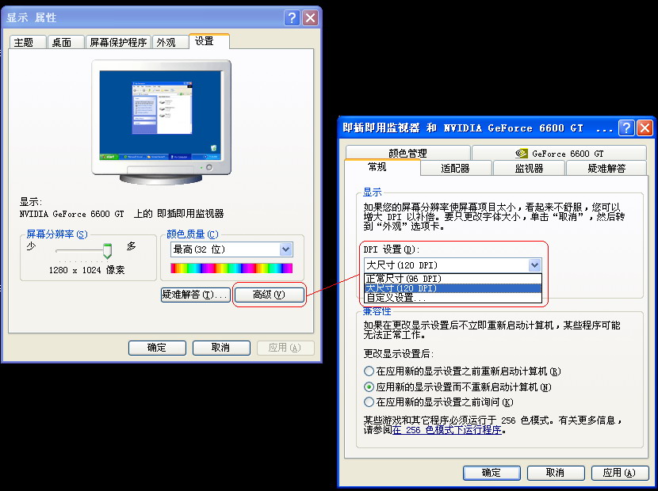Screen dimensions: 658x491
Task: Click the help question-mark icon in NVIDIA monitor dialog
Action: pyautogui.click(x=626, y=128)
